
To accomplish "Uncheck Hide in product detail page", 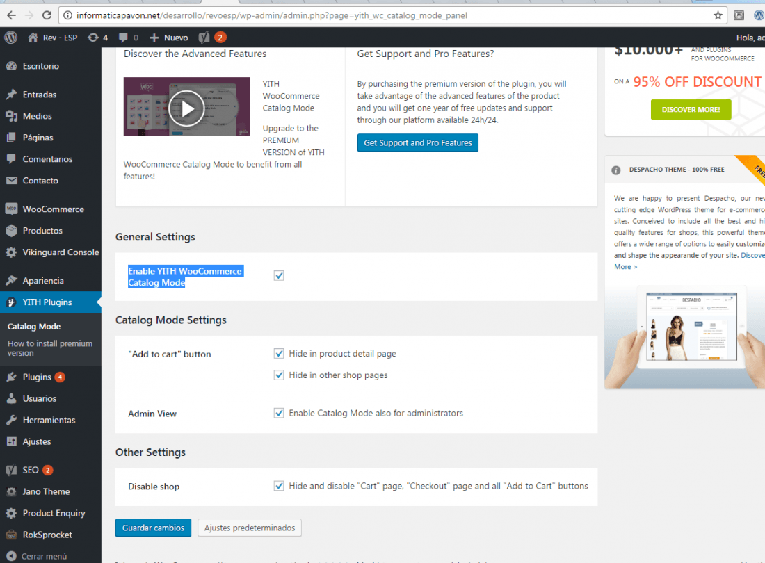I will tap(279, 353).
